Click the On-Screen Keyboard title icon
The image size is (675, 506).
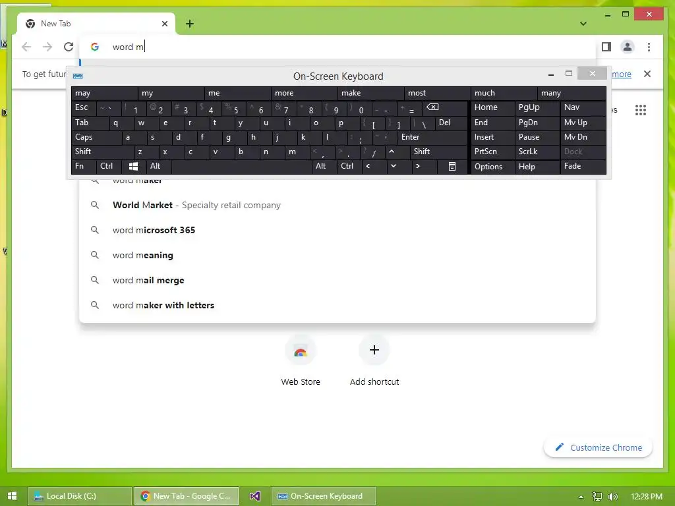(78, 76)
